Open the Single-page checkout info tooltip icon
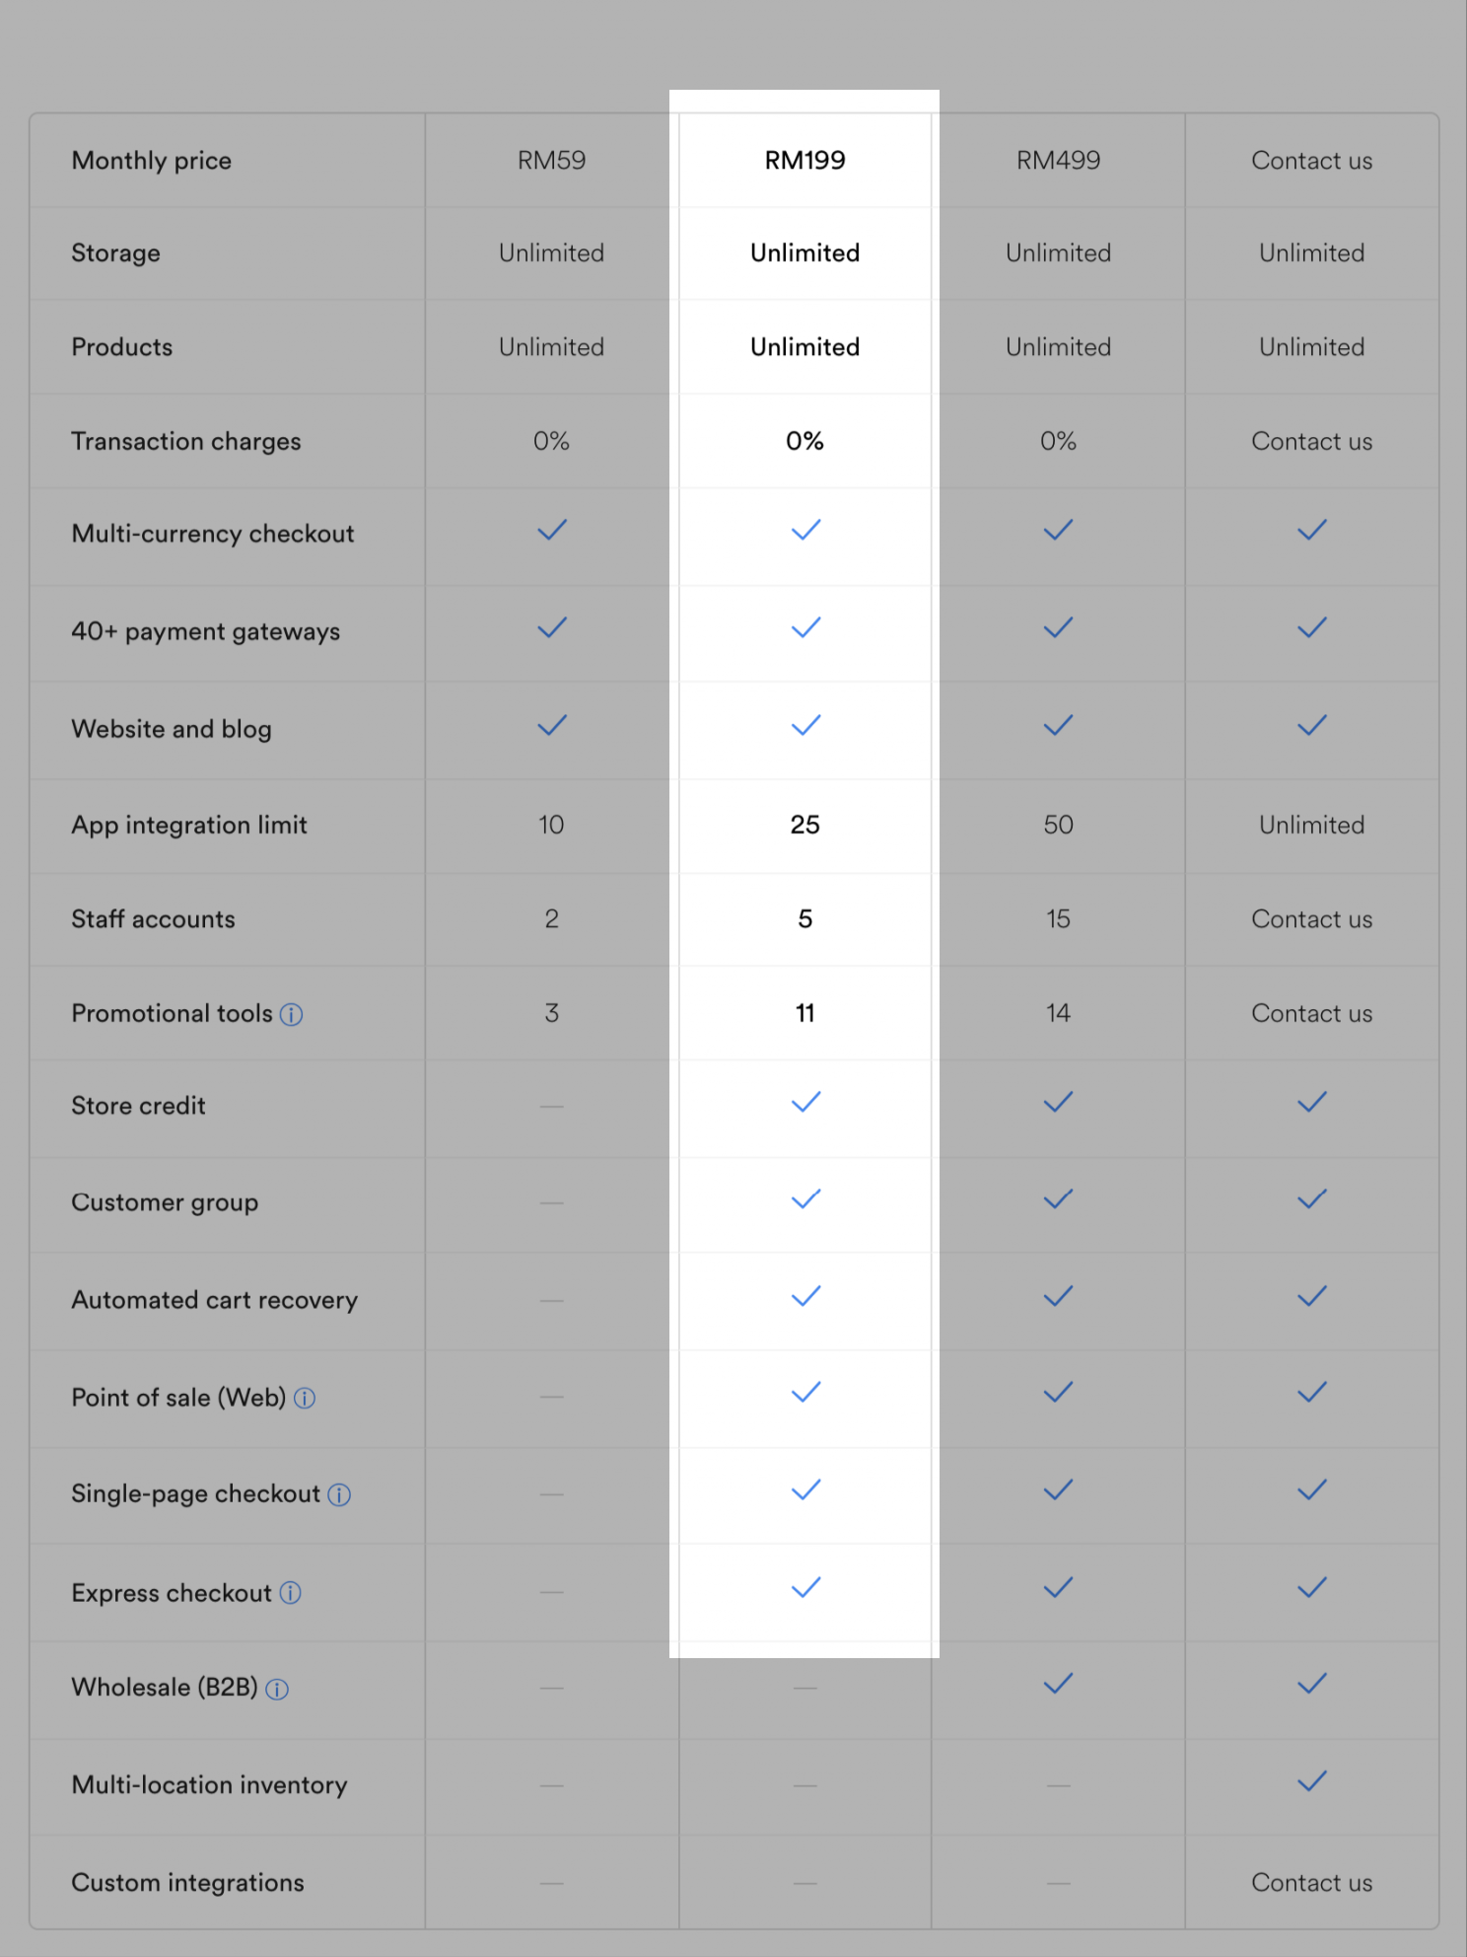Viewport: 1467px width, 1957px height. coord(339,1494)
